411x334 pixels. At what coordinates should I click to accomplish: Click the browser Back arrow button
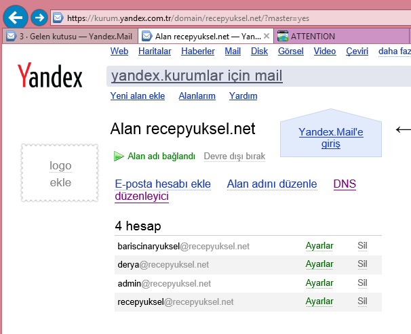tap(16, 18)
